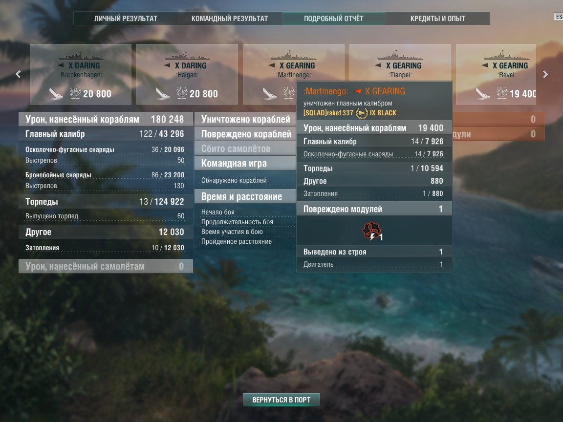
Task: Click the [SQLAD]rake1337 player name
Action: (x=328, y=113)
